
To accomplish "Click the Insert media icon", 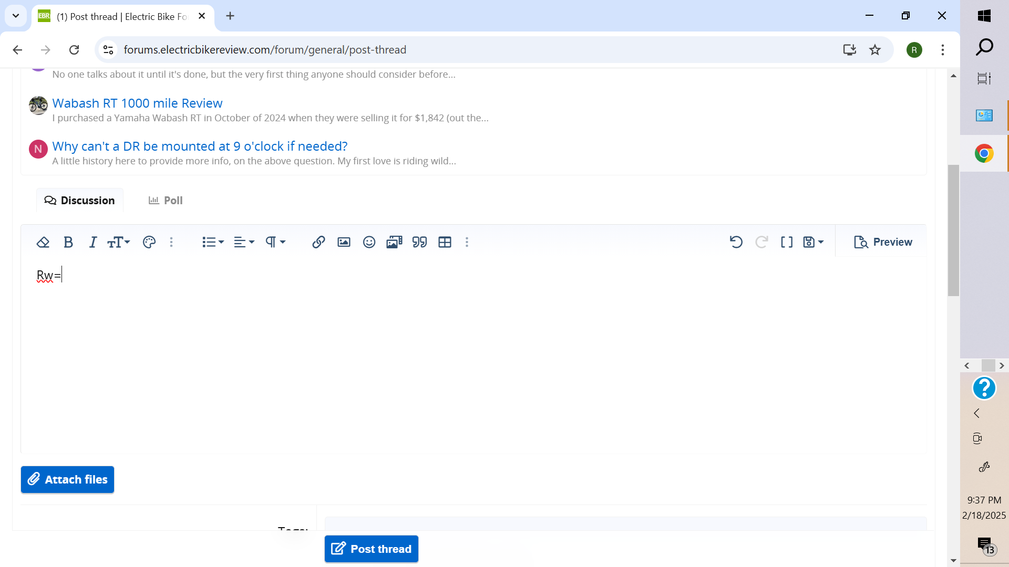I will pyautogui.click(x=394, y=242).
